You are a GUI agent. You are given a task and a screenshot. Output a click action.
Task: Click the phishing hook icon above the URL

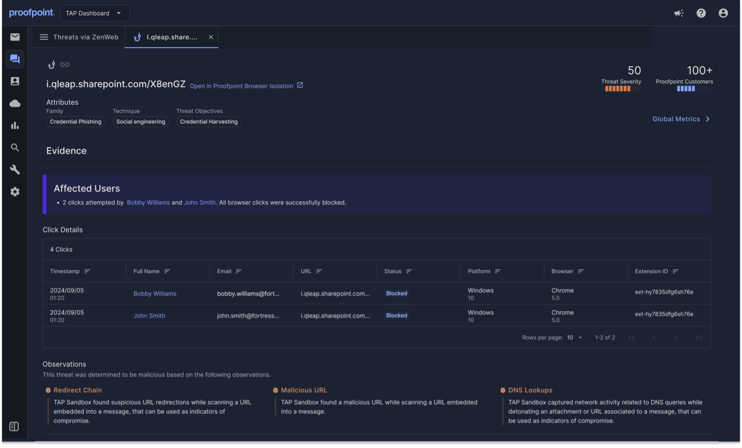tap(51, 64)
